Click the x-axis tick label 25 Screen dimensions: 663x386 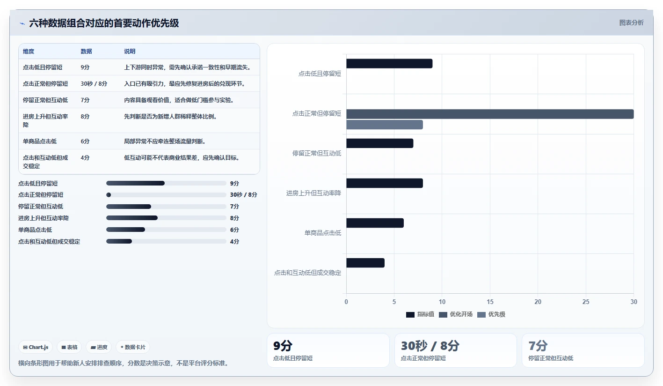tap(586, 302)
